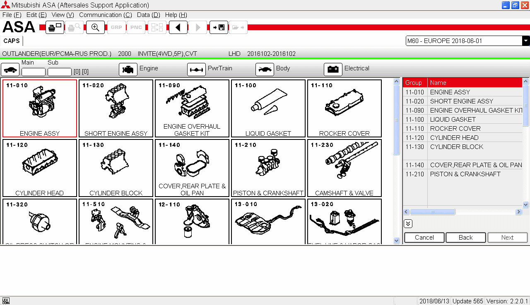Image resolution: width=530 pixels, height=305 pixels.
Task: Open the M60 - EUROPE catalog dropdown
Action: tap(526, 41)
